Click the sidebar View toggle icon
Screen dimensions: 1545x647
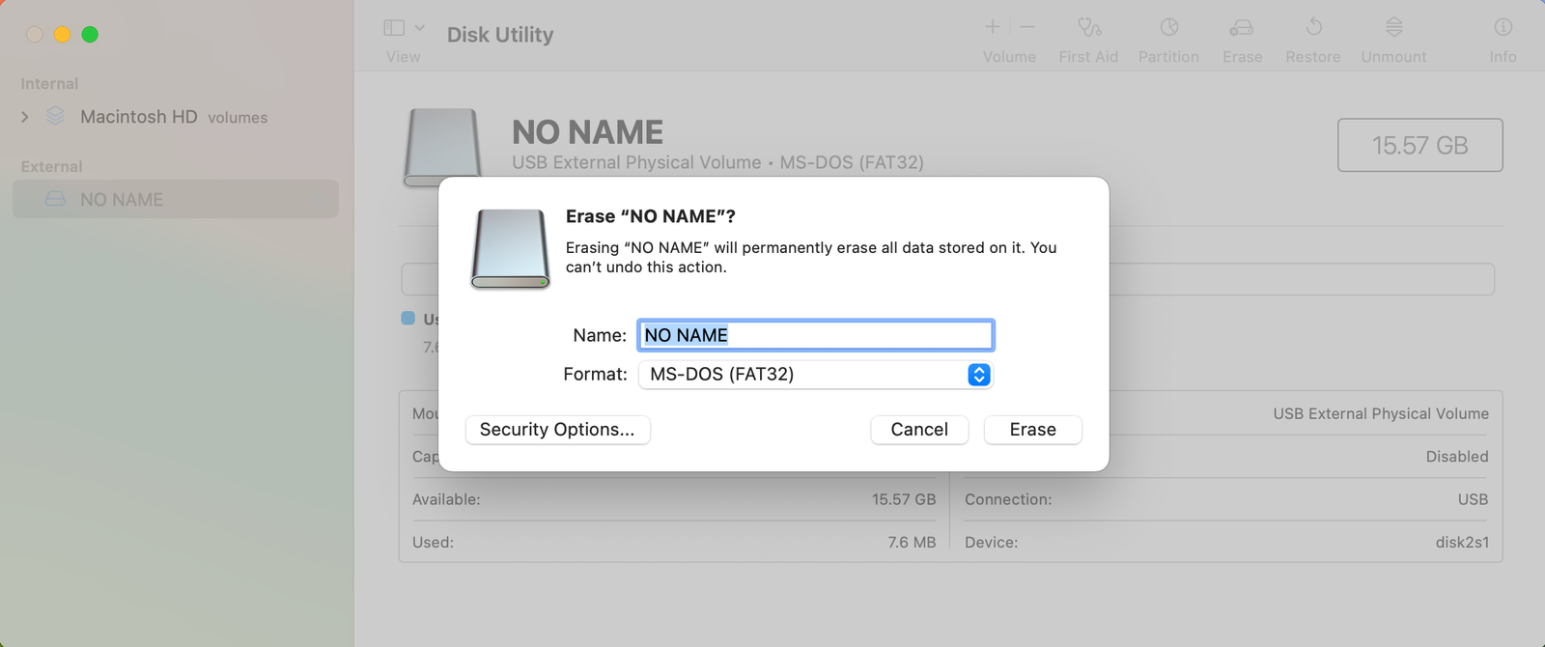[x=394, y=28]
